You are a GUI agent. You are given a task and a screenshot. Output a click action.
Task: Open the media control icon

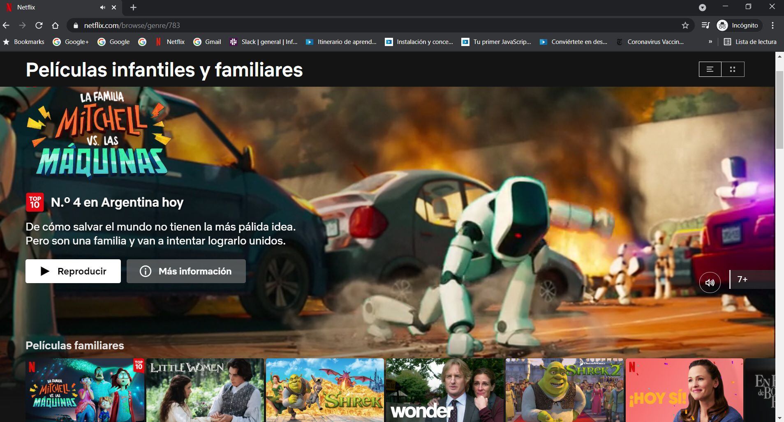(x=705, y=25)
